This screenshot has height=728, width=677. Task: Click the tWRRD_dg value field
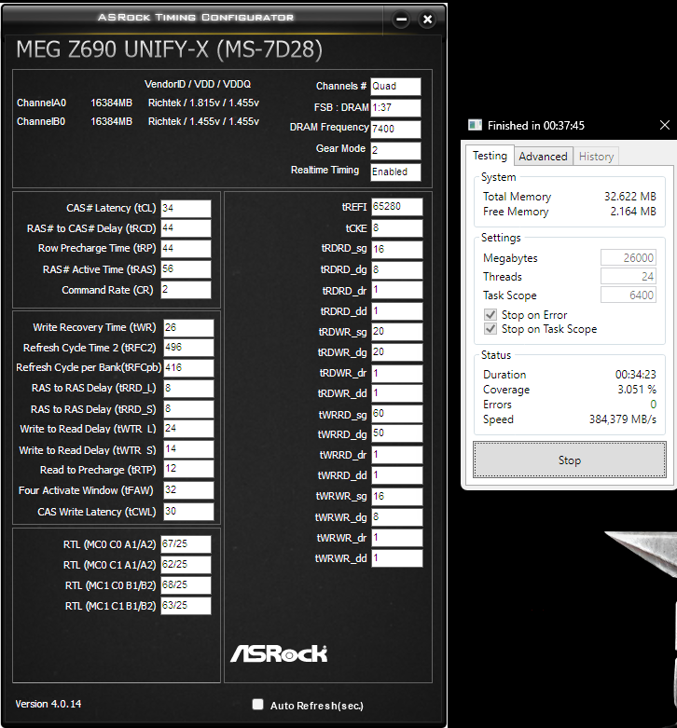[397, 433]
